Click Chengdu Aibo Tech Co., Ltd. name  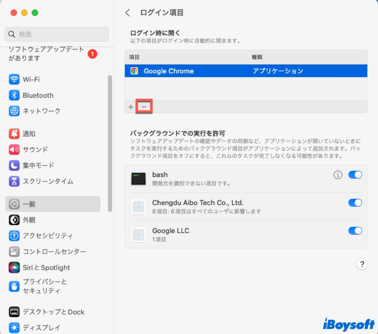click(198, 202)
